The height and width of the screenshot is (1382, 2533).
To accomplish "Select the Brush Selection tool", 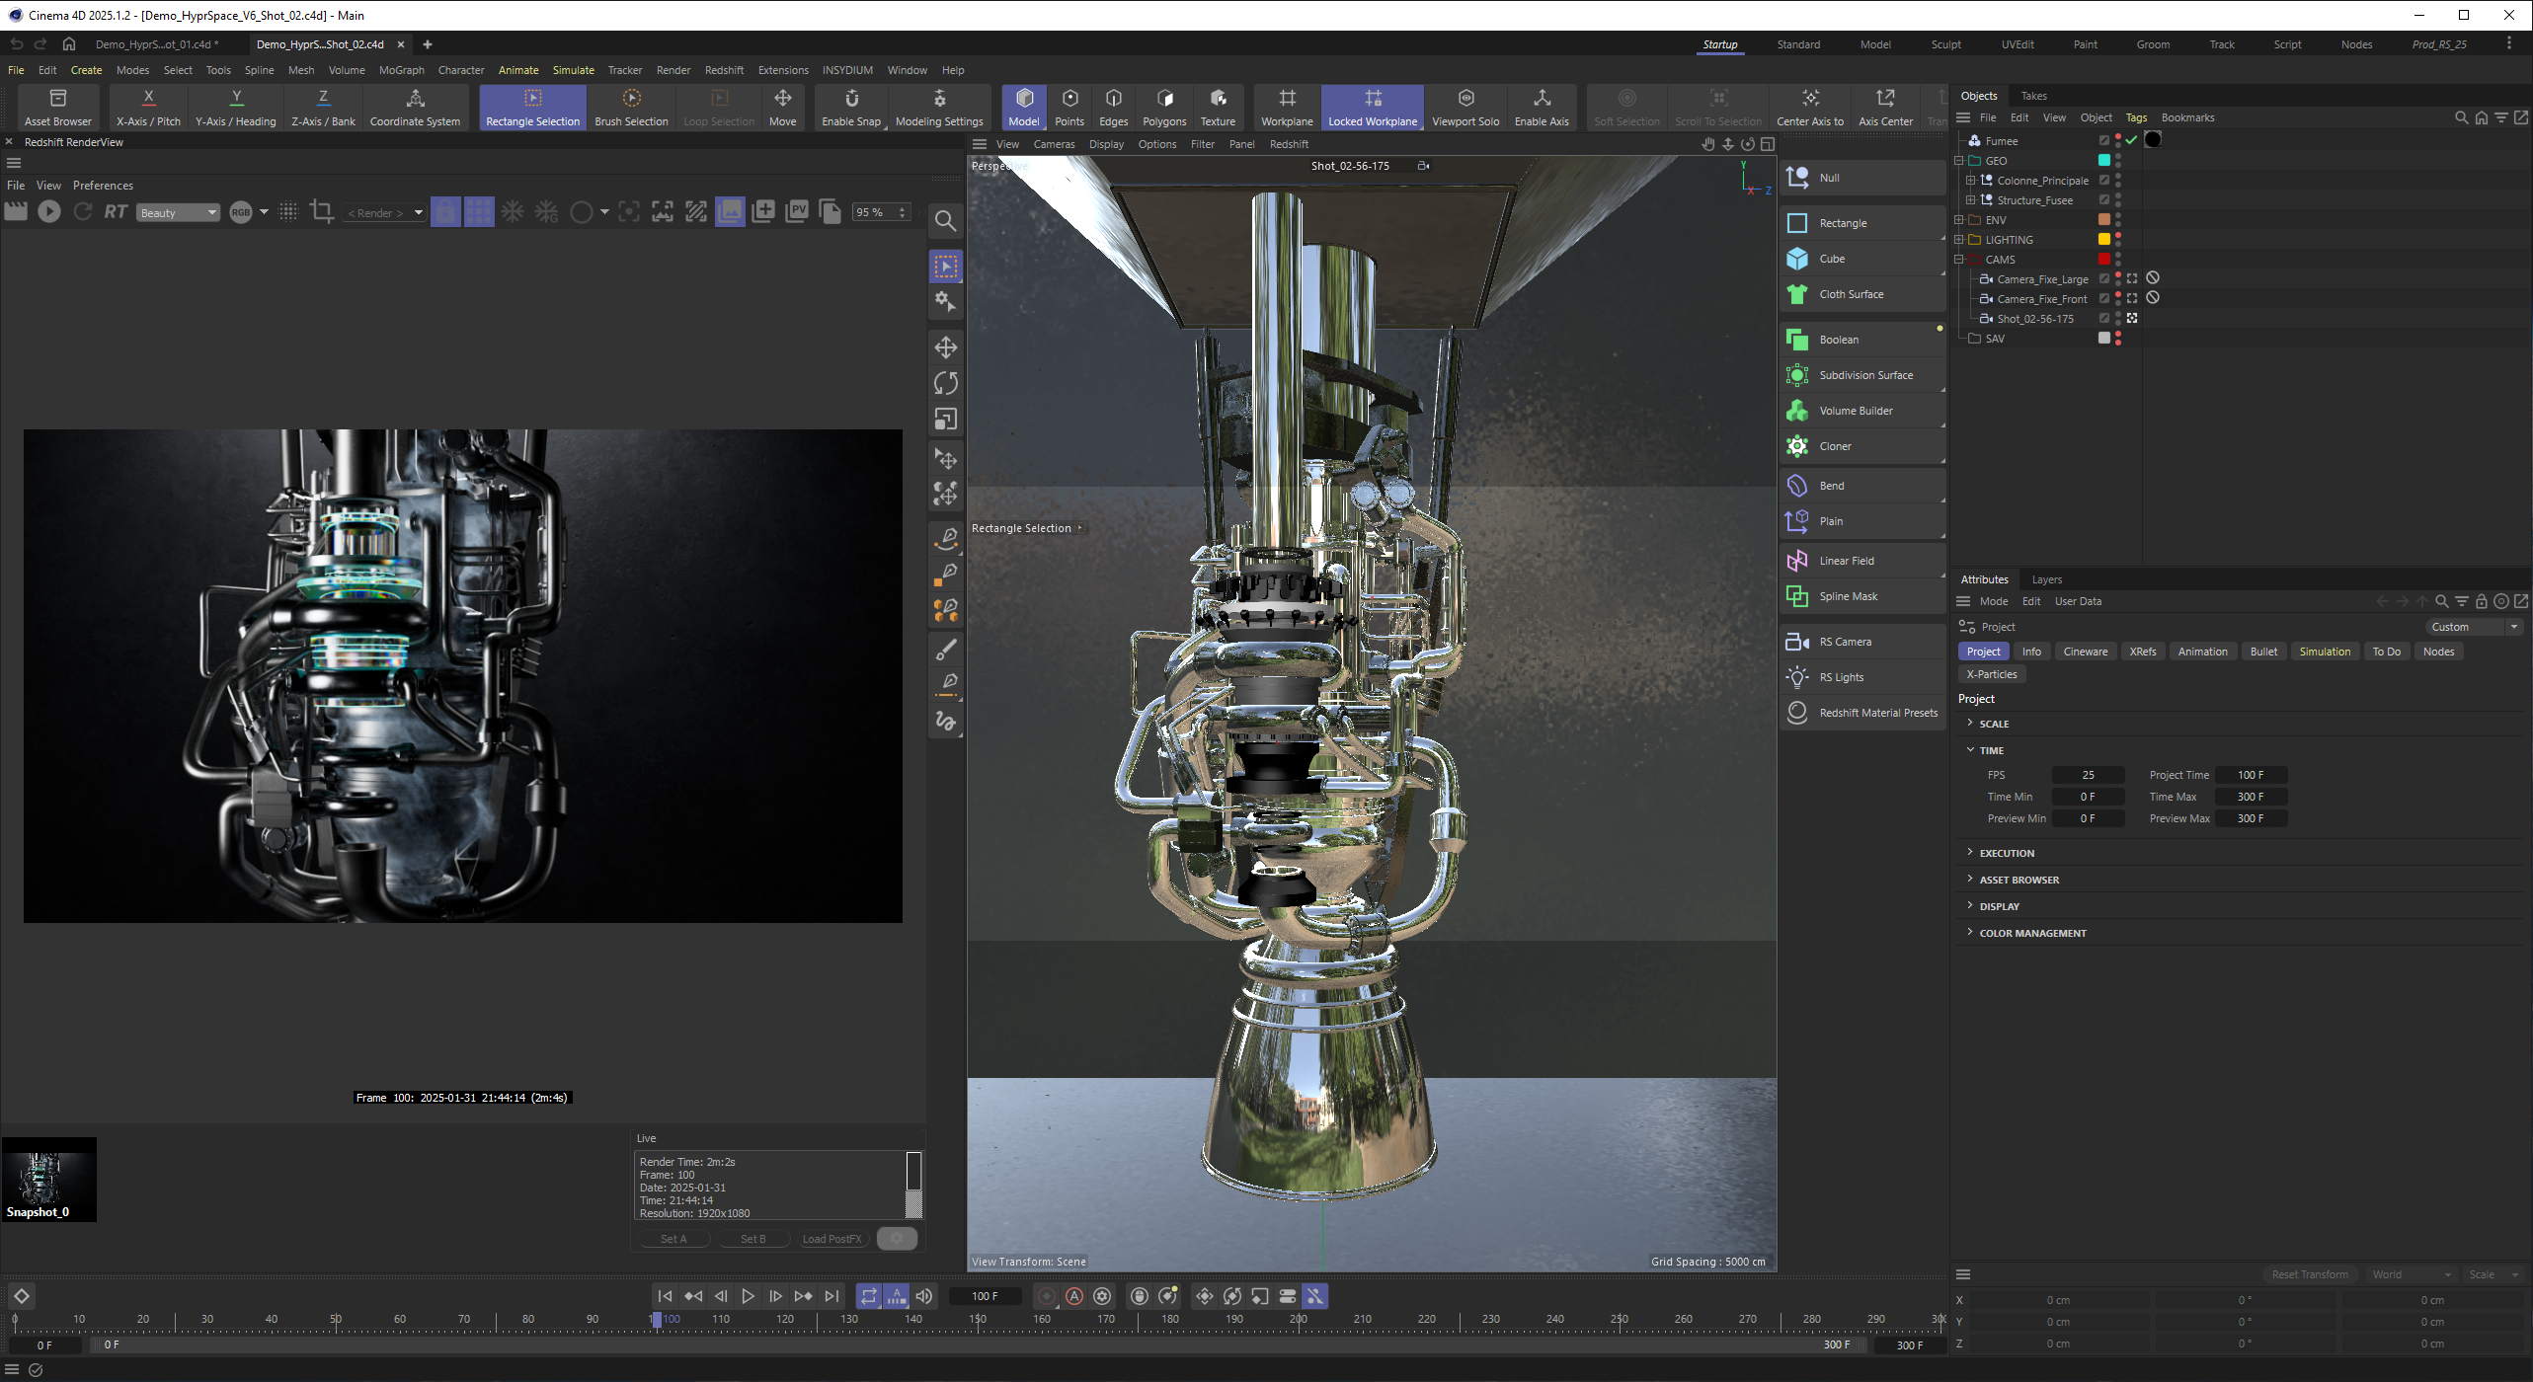I will pyautogui.click(x=631, y=108).
